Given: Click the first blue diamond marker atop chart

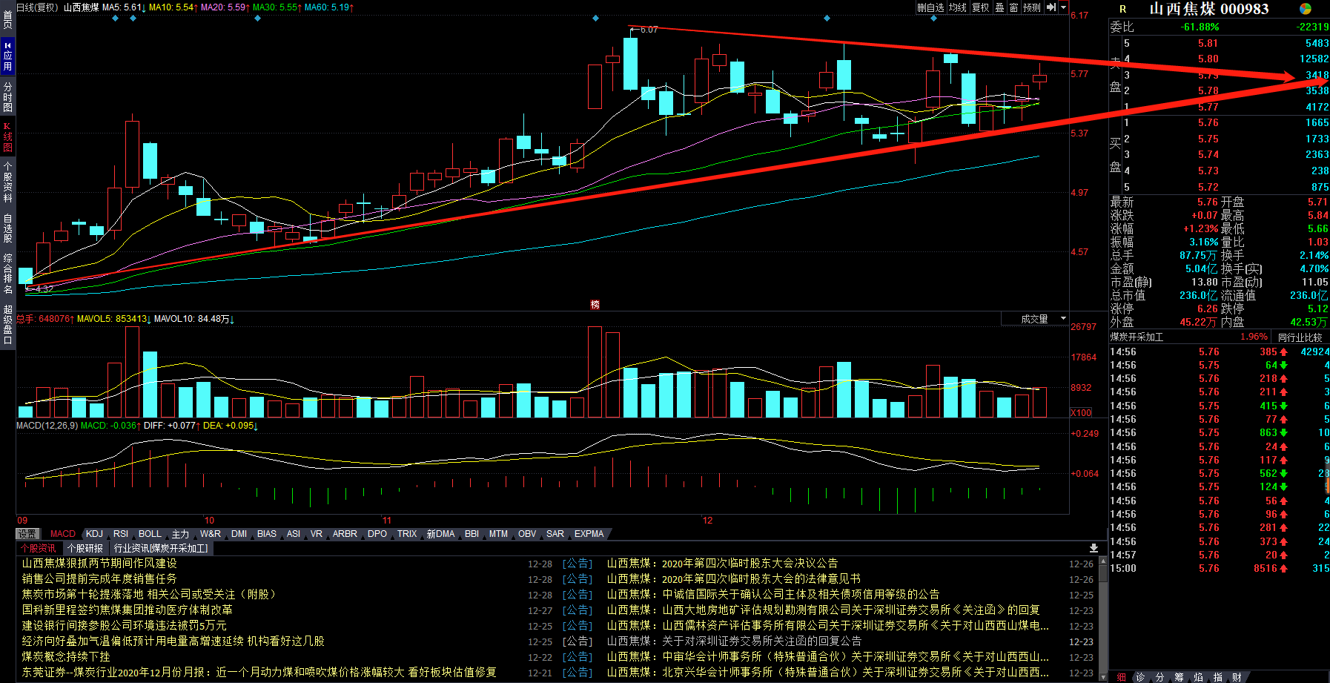Looking at the screenshot, I should pyautogui.click(x=115, y=19).
